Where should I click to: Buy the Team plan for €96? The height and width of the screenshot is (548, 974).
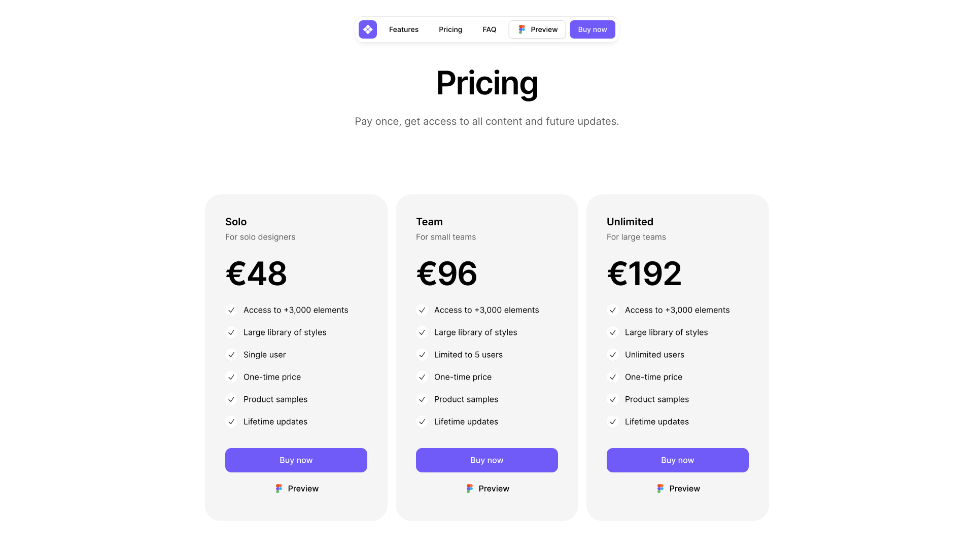point(487,460)
